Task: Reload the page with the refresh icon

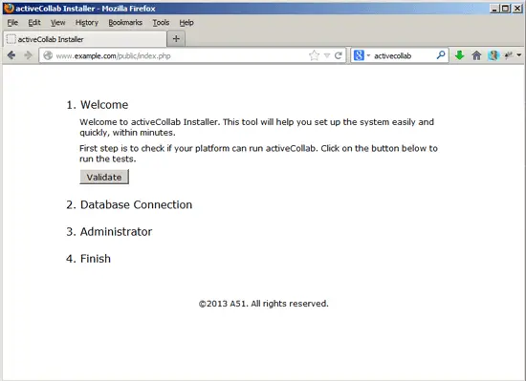Action: click(x=339, y=55)
